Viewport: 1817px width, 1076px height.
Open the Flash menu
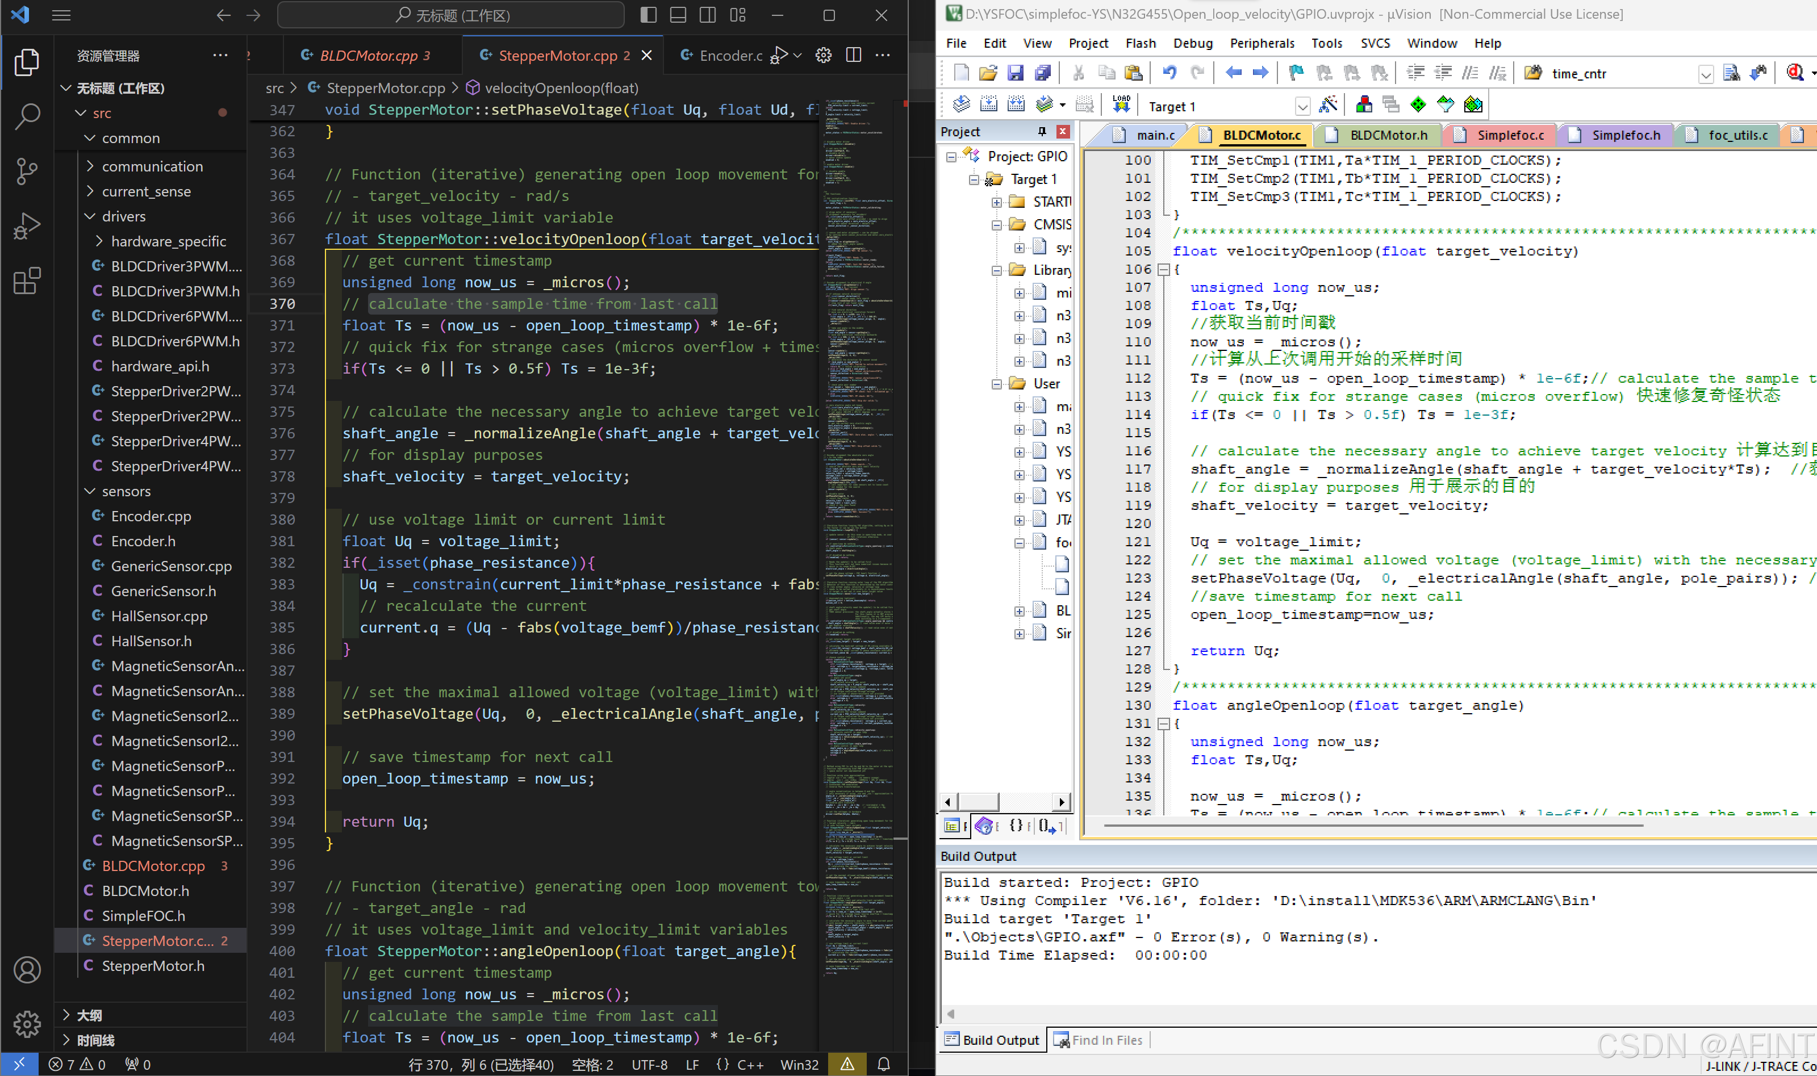(1141, 44)
